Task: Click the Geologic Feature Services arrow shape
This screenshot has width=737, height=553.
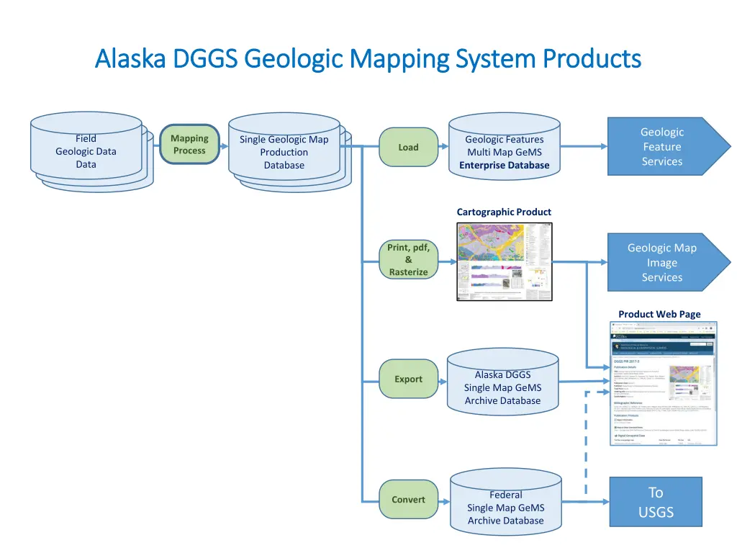Action: [x=662, y=147]
